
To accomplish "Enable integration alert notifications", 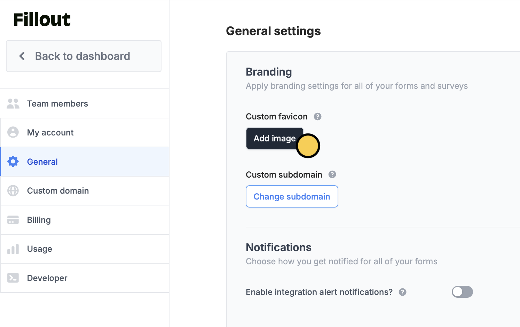I will (462, 292).
